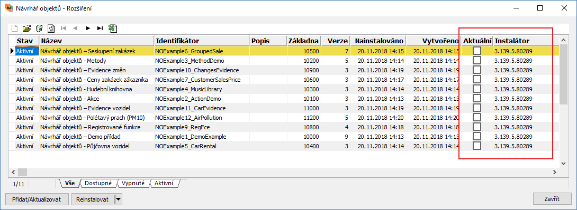Select row "Návrhář objektů – Evidence vozidel"

[x=284, y=108]
